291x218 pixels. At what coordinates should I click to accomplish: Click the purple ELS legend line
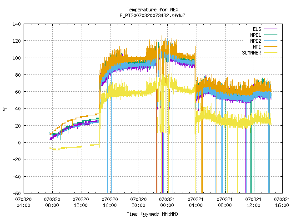pos(271,29)
